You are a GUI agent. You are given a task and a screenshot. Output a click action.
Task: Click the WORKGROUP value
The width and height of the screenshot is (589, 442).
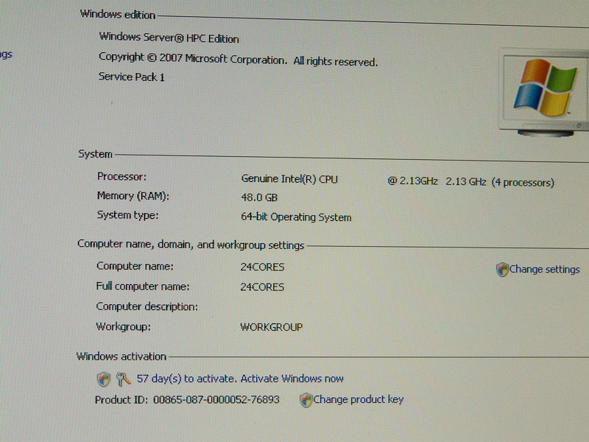271,327
